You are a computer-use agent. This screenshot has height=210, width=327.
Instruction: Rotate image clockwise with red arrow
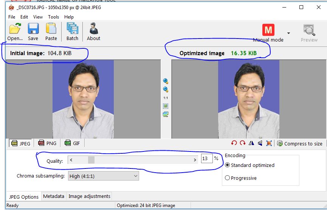243,143
